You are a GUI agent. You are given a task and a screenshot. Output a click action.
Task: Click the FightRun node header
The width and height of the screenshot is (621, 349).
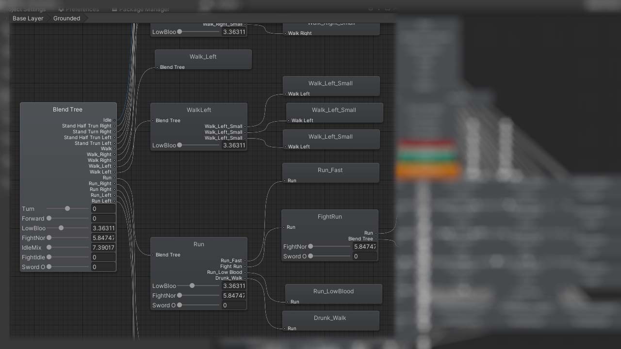click(330, 217)
